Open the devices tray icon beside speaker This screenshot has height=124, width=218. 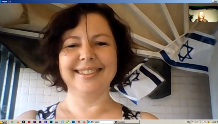(x=200, y=122)
